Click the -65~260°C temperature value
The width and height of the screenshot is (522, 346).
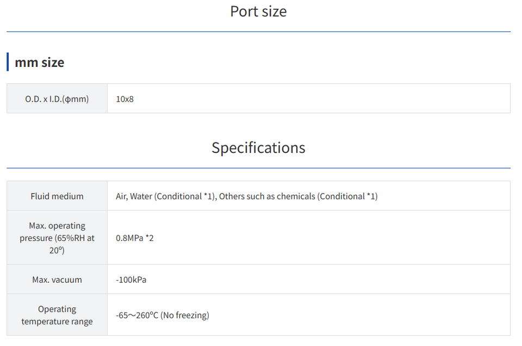pos(137,315)
